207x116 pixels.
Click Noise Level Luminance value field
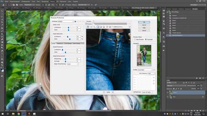(79, 27)
